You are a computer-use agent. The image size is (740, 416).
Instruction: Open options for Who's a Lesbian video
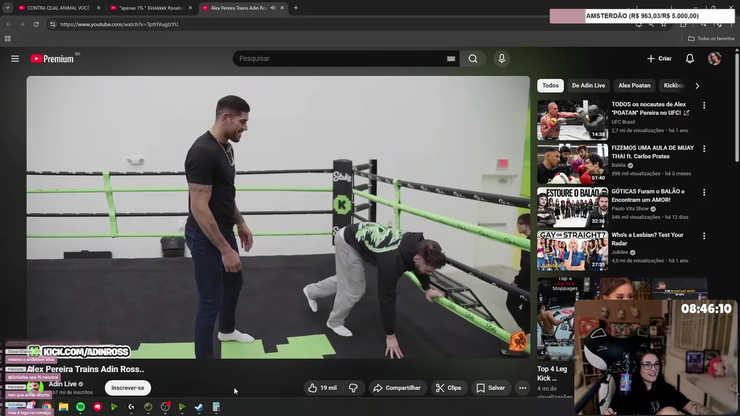[704, 236]
